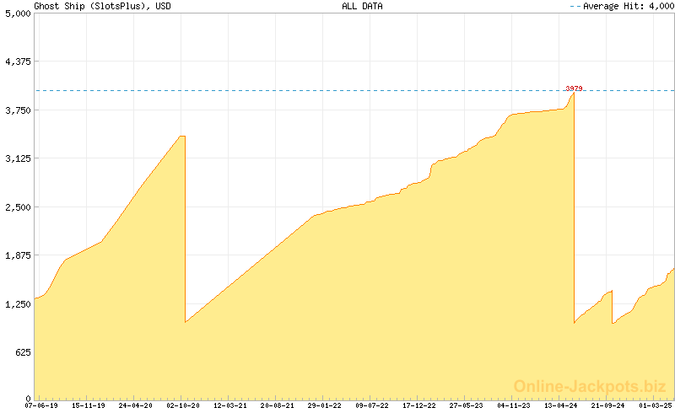Select the 02-10-20 date on the x-axis
The image size is (675, 413).
[183, 405]
